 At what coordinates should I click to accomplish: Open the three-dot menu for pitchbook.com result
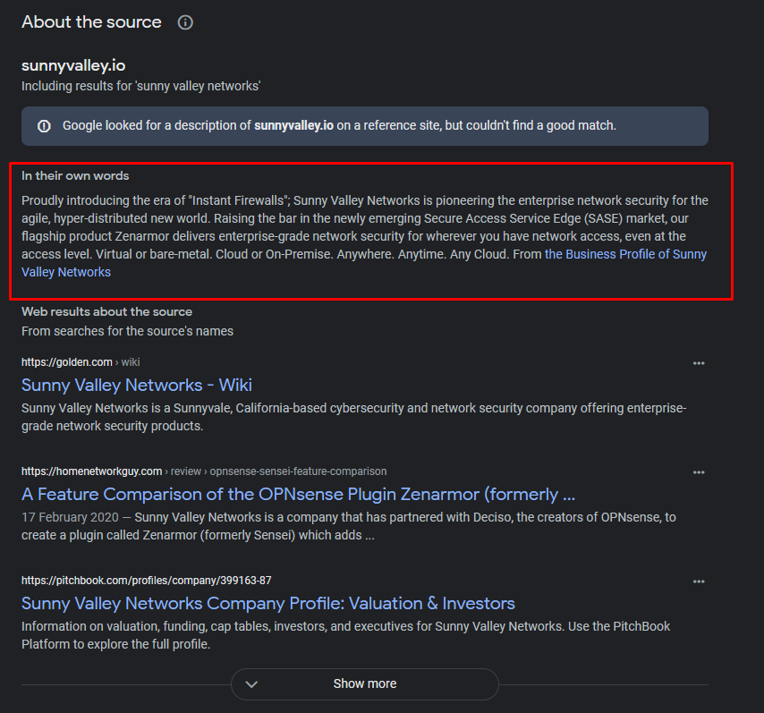pos(699,581)
